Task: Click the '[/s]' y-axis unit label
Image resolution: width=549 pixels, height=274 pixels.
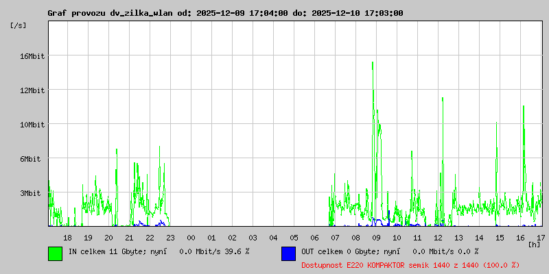Action: [19, 25]
